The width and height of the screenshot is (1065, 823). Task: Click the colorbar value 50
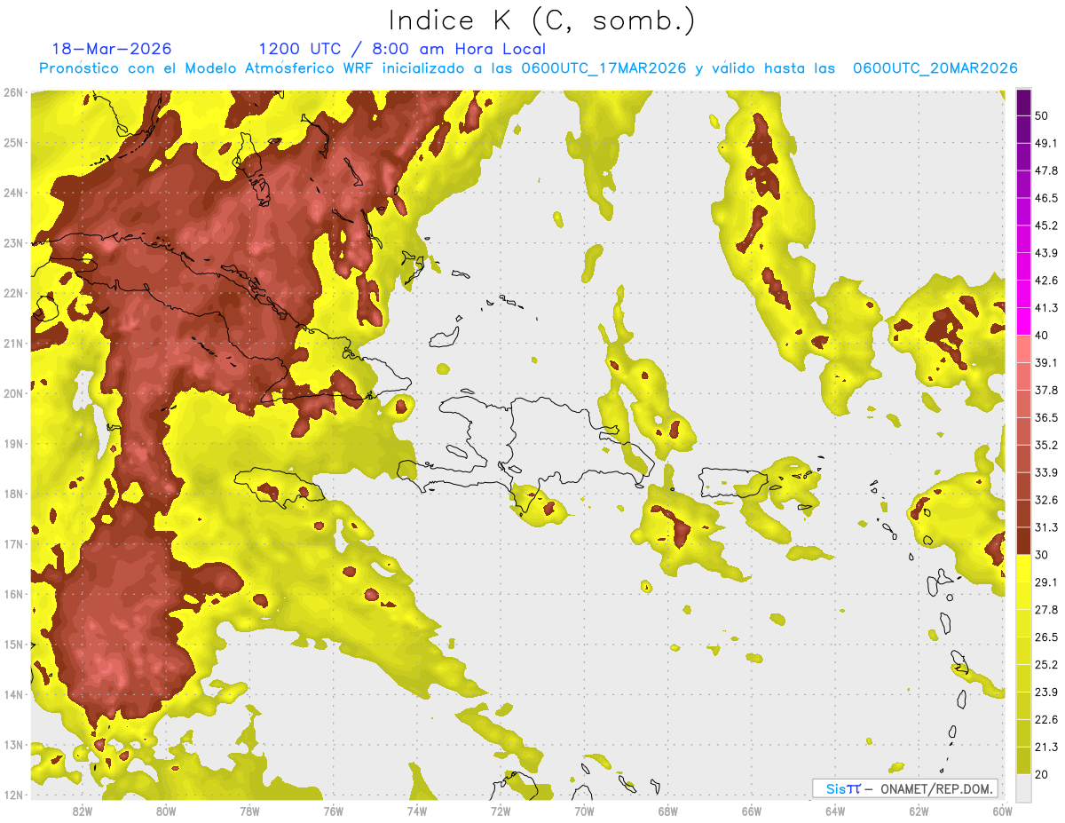pos(1041,115)
